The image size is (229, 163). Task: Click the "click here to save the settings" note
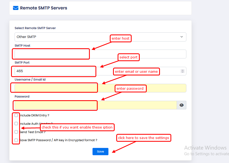coord(143,138)
